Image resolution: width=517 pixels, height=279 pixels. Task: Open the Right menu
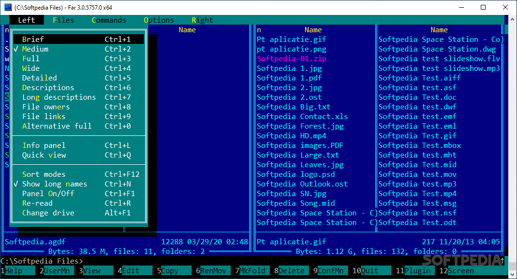(x=202, y=20)
